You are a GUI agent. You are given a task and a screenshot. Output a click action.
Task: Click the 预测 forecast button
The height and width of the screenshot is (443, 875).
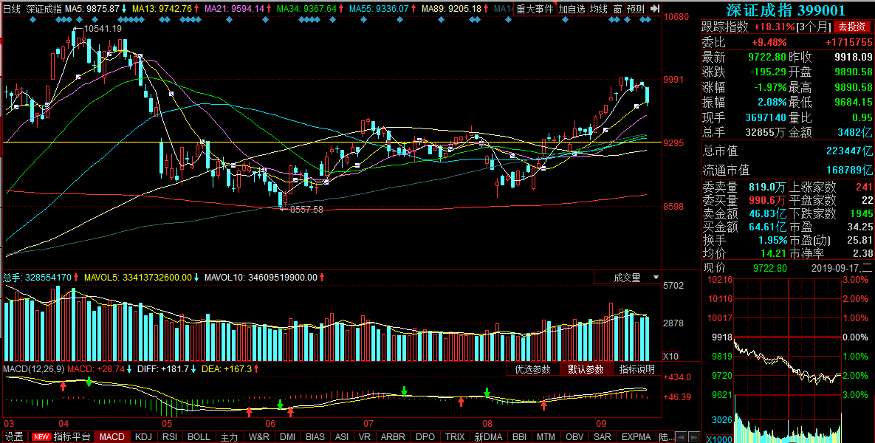[x=636, y=9]
